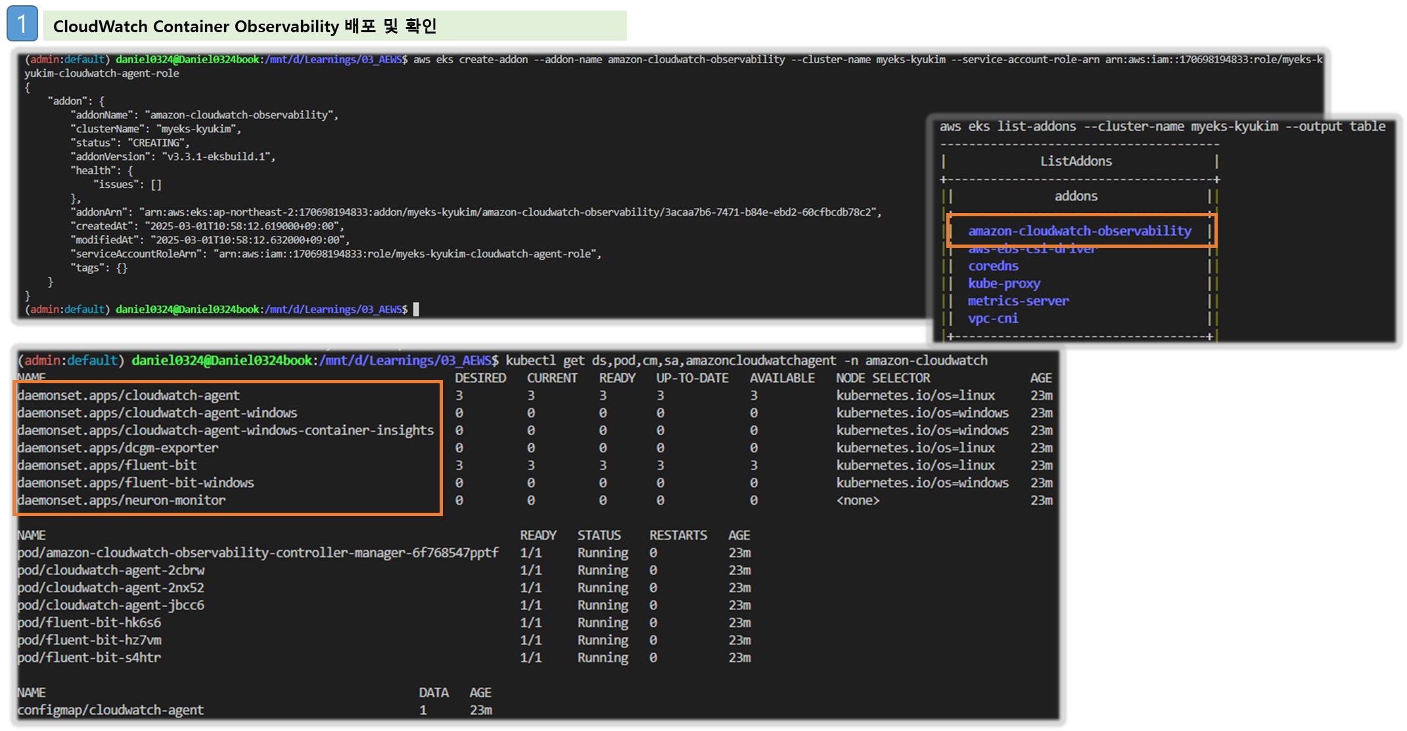Click the terminal cursor after the AEWS$ prompt
The height and width of the screenshot is (731, 1407).
(416, 309)
